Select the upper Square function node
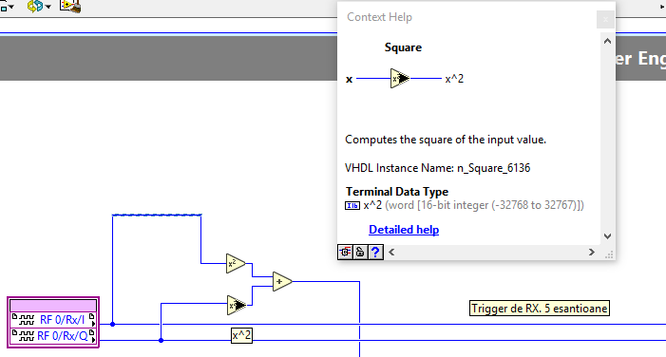666x357 pixels. coord(235,264)
